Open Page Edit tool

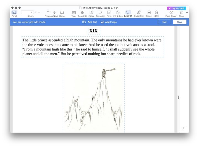click(82, 12)
